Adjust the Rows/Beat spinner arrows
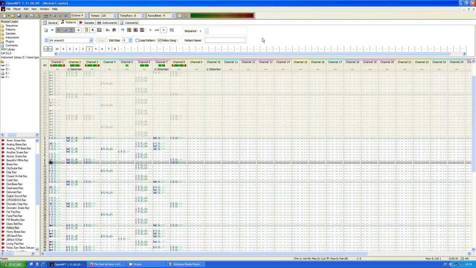The width and height of the screenshot is (476, 268). (173, 16)
